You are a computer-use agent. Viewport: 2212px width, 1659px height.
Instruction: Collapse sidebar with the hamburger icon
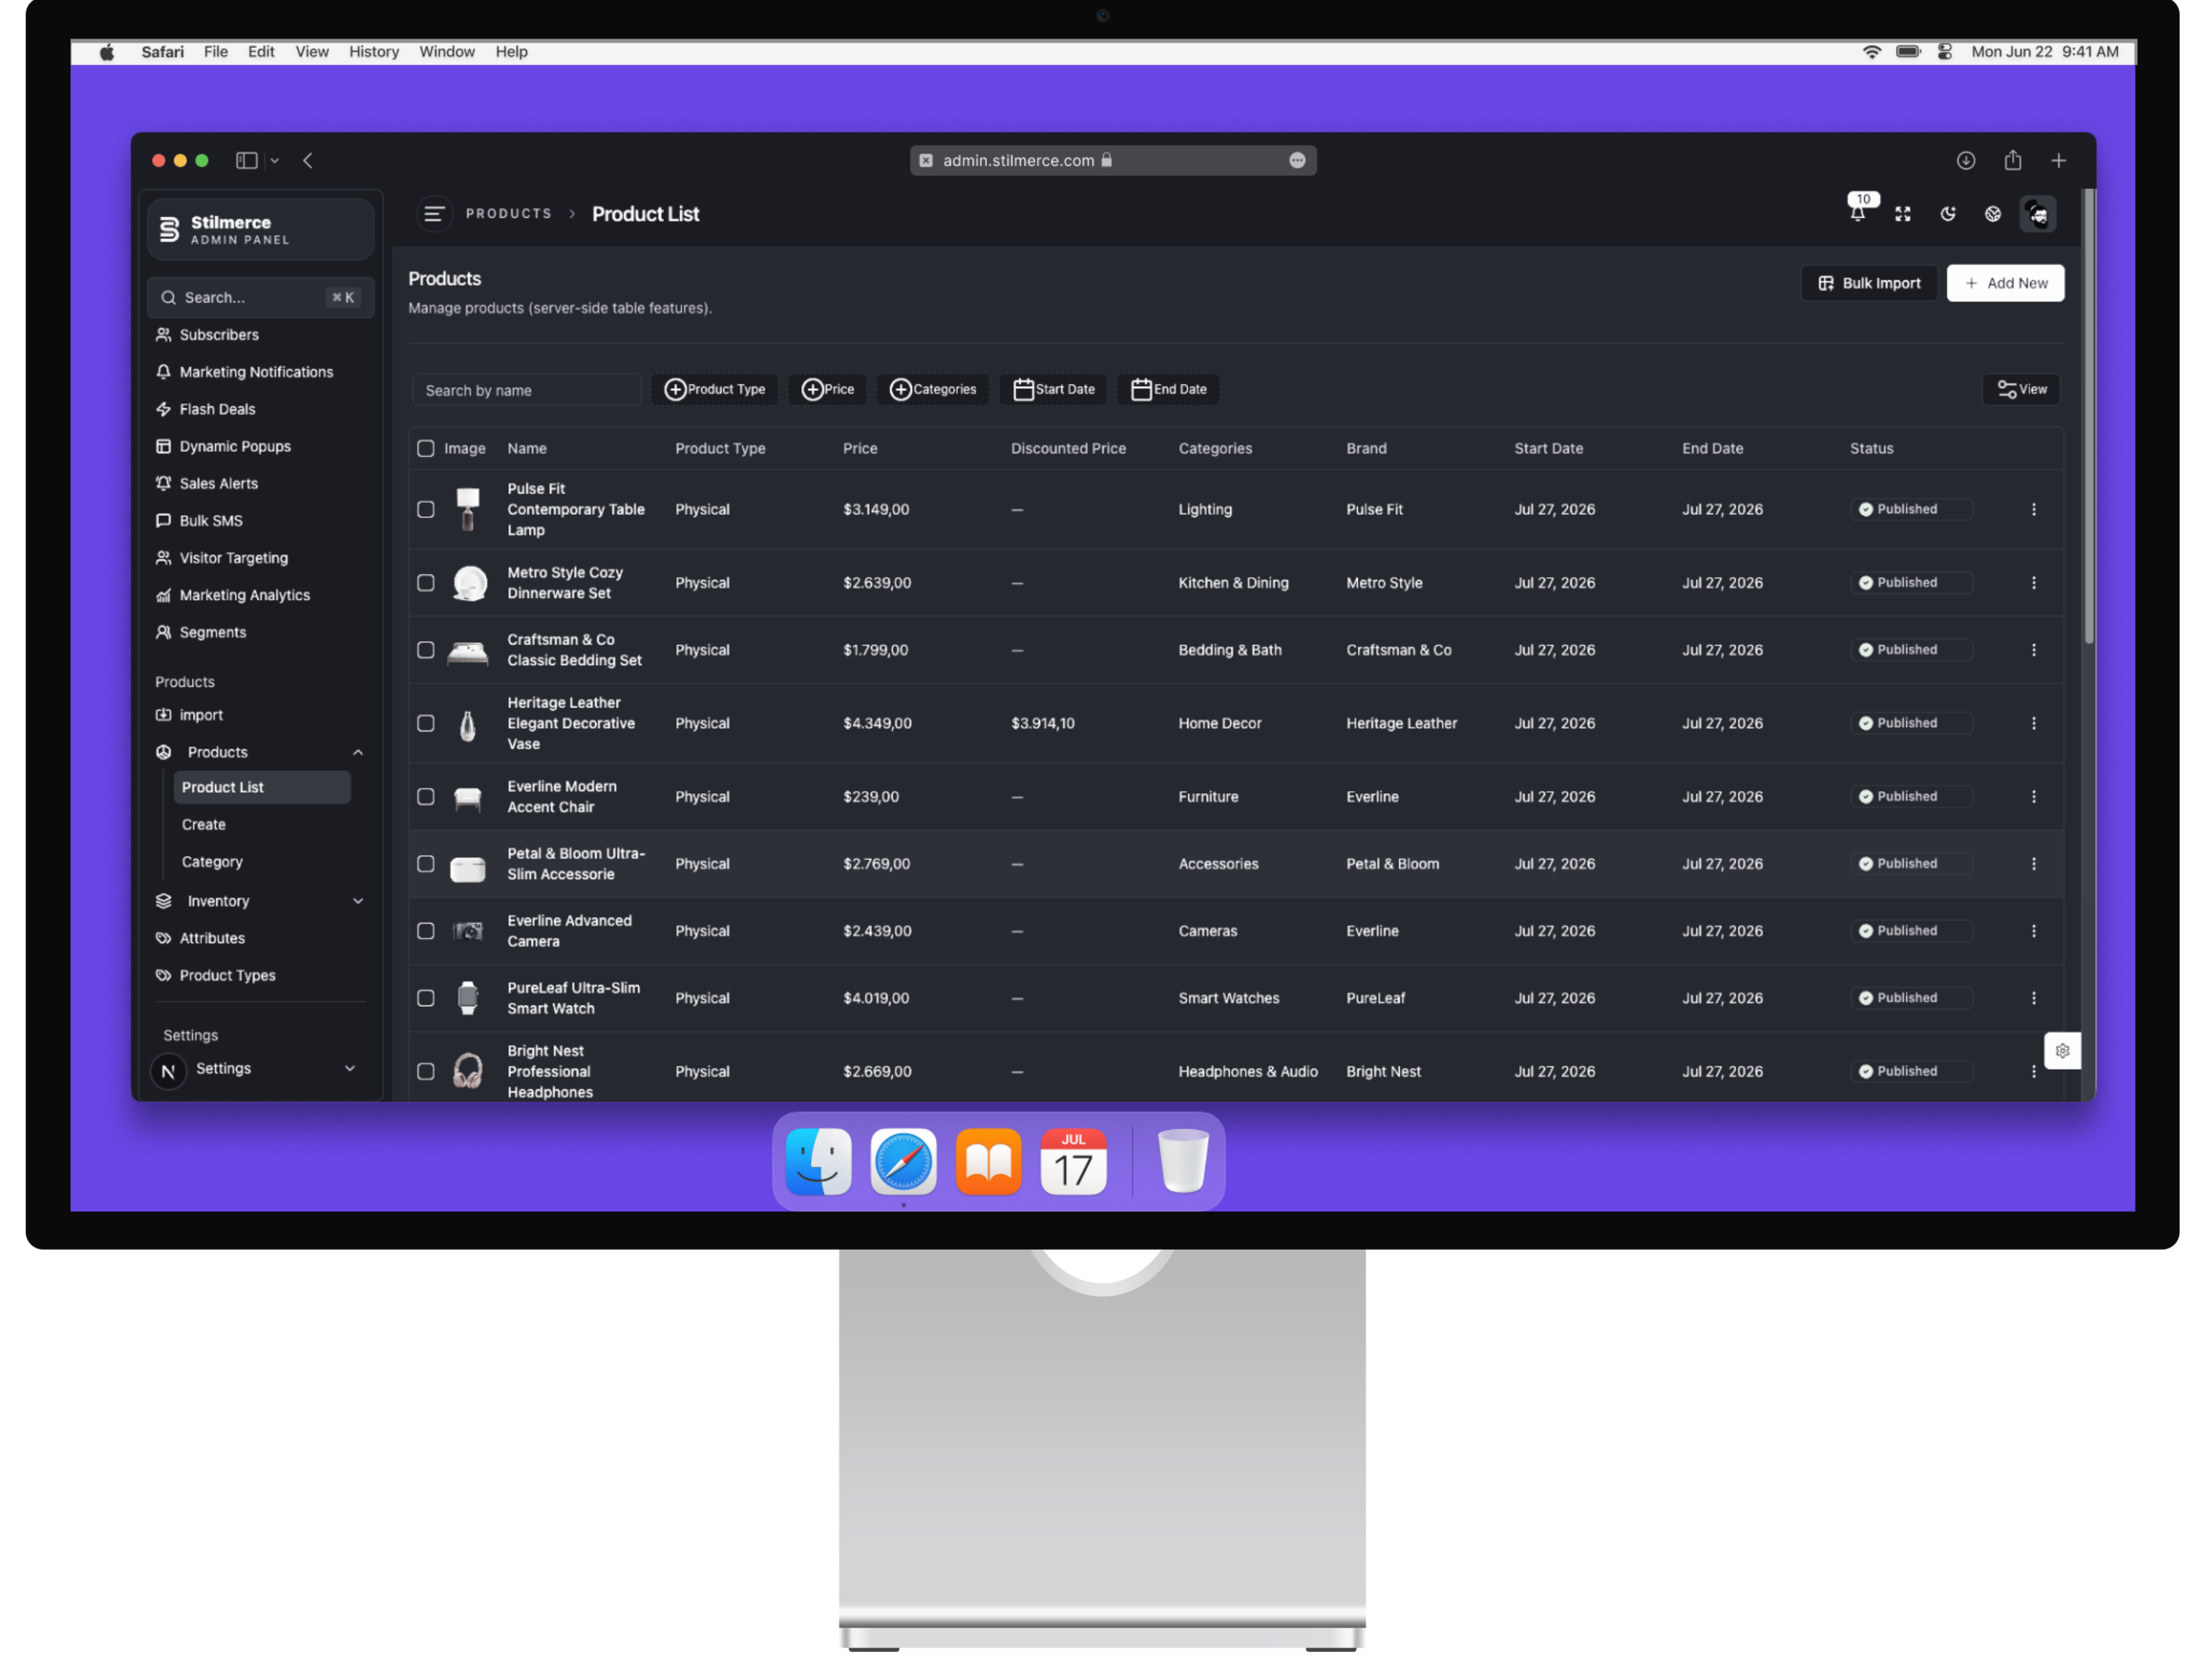click(435, 214)
